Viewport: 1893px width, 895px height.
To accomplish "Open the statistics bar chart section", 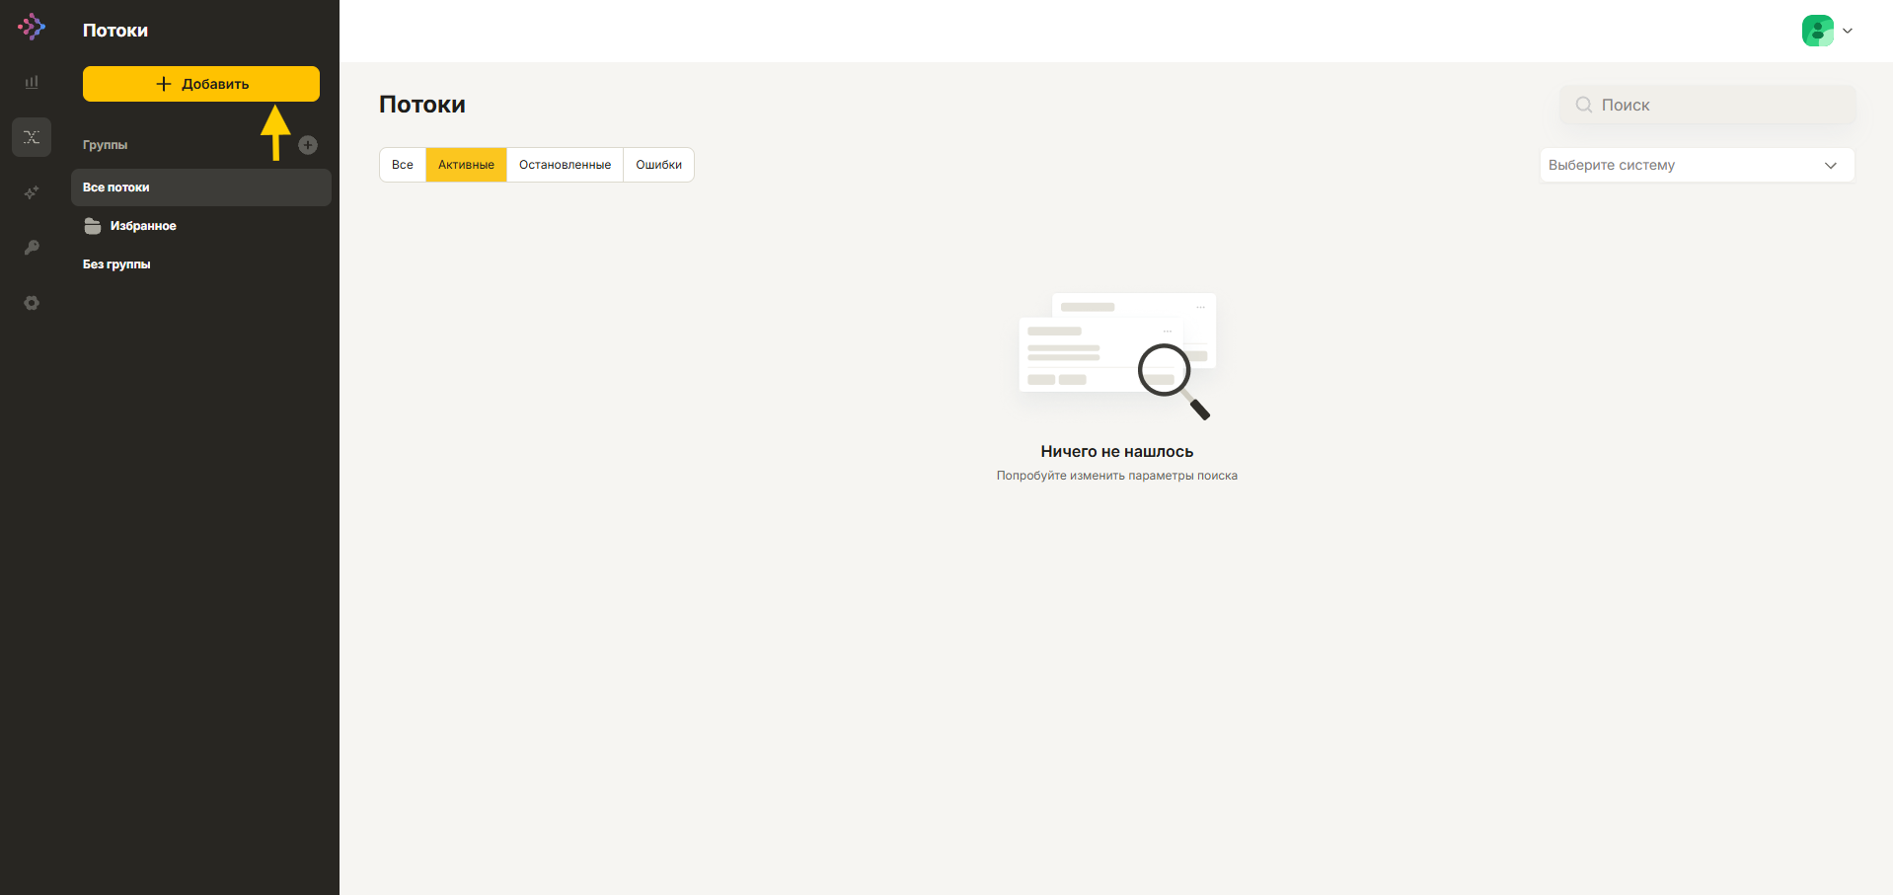I will [x=32, y=82].
